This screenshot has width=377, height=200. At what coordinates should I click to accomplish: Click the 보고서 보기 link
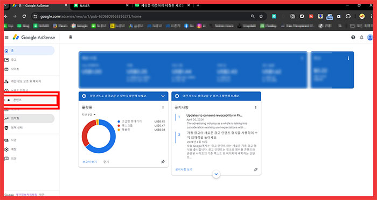pos(89,162)
